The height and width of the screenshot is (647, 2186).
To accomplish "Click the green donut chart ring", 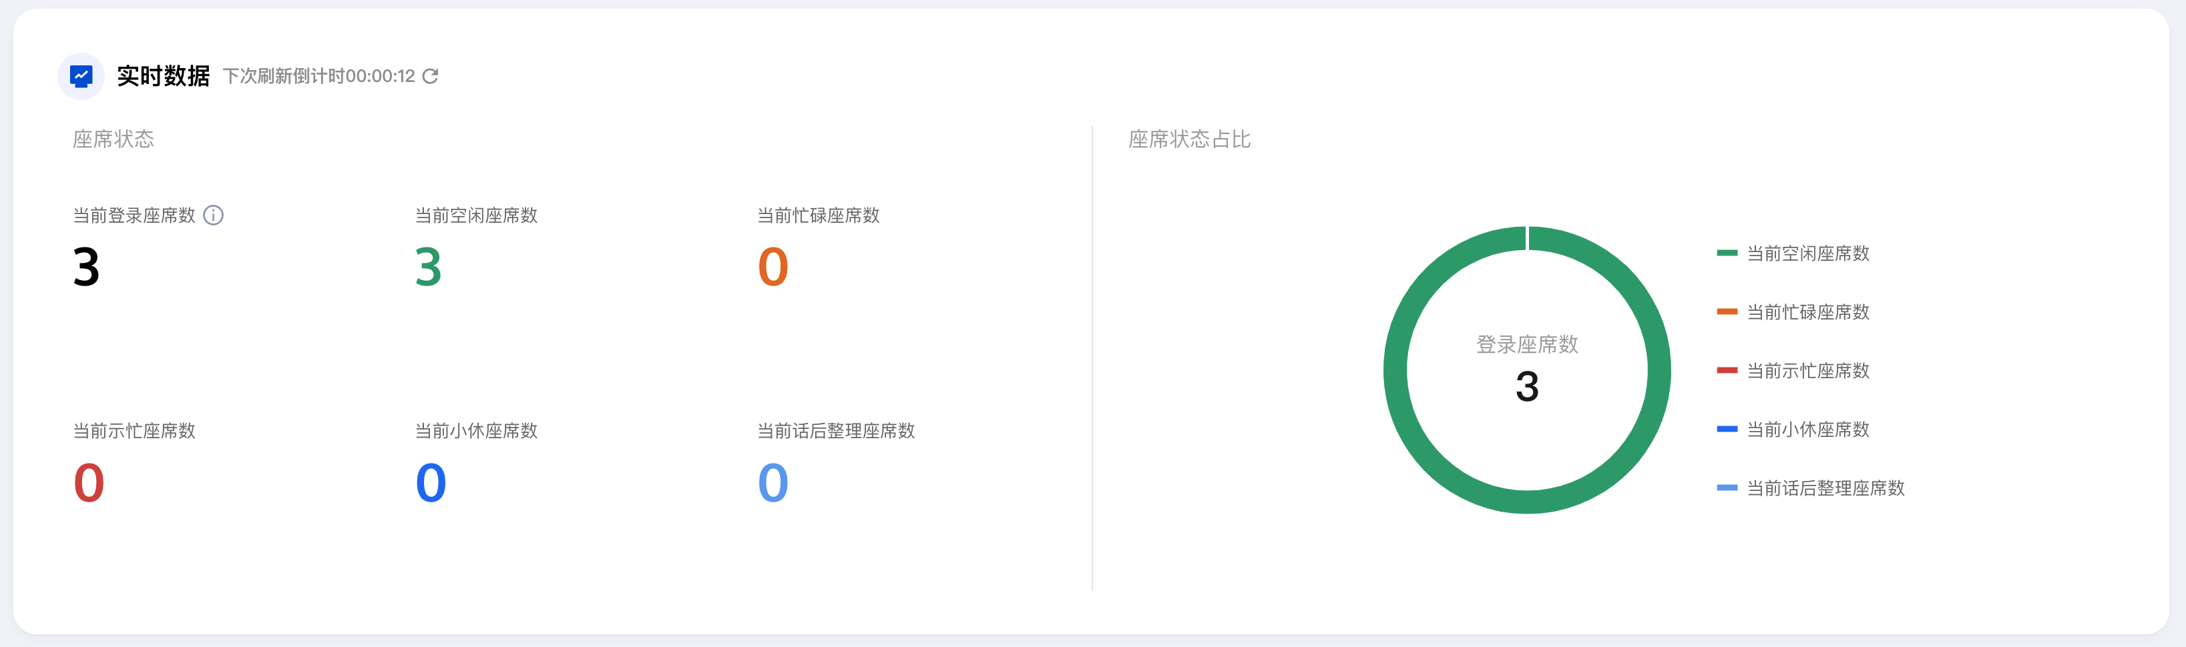I will pyautogui.click(x=1396, y=371).
